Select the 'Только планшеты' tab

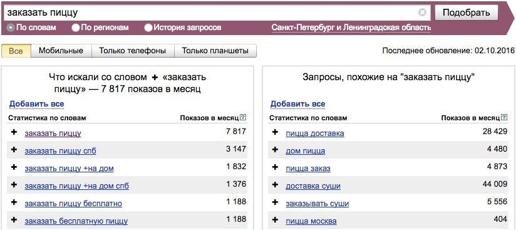tap(215, 51)
